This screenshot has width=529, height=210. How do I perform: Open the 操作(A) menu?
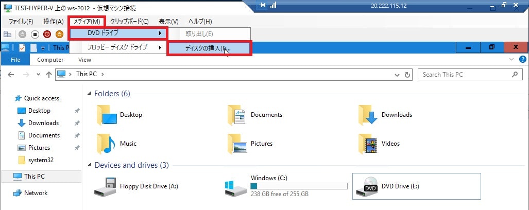coord(53,22)
